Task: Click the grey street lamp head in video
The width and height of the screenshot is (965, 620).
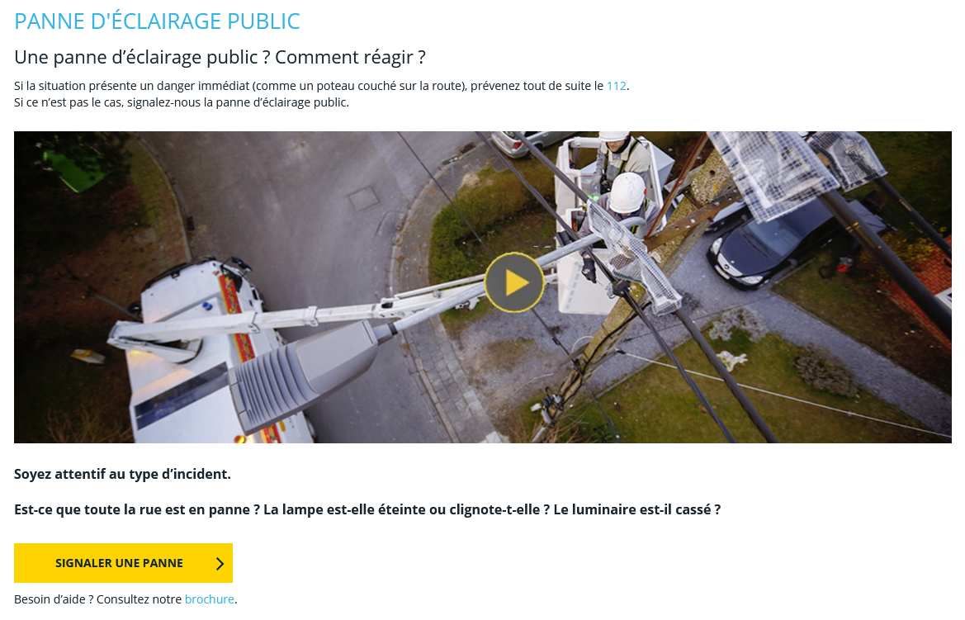Action: (x=305, y=376)
